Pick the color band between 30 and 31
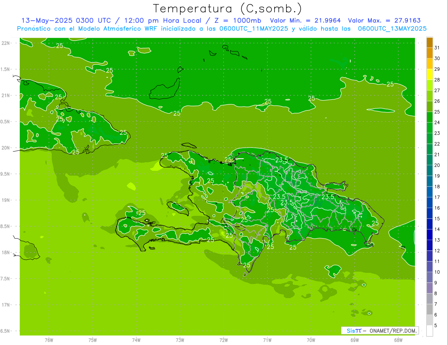 (429, 53)
